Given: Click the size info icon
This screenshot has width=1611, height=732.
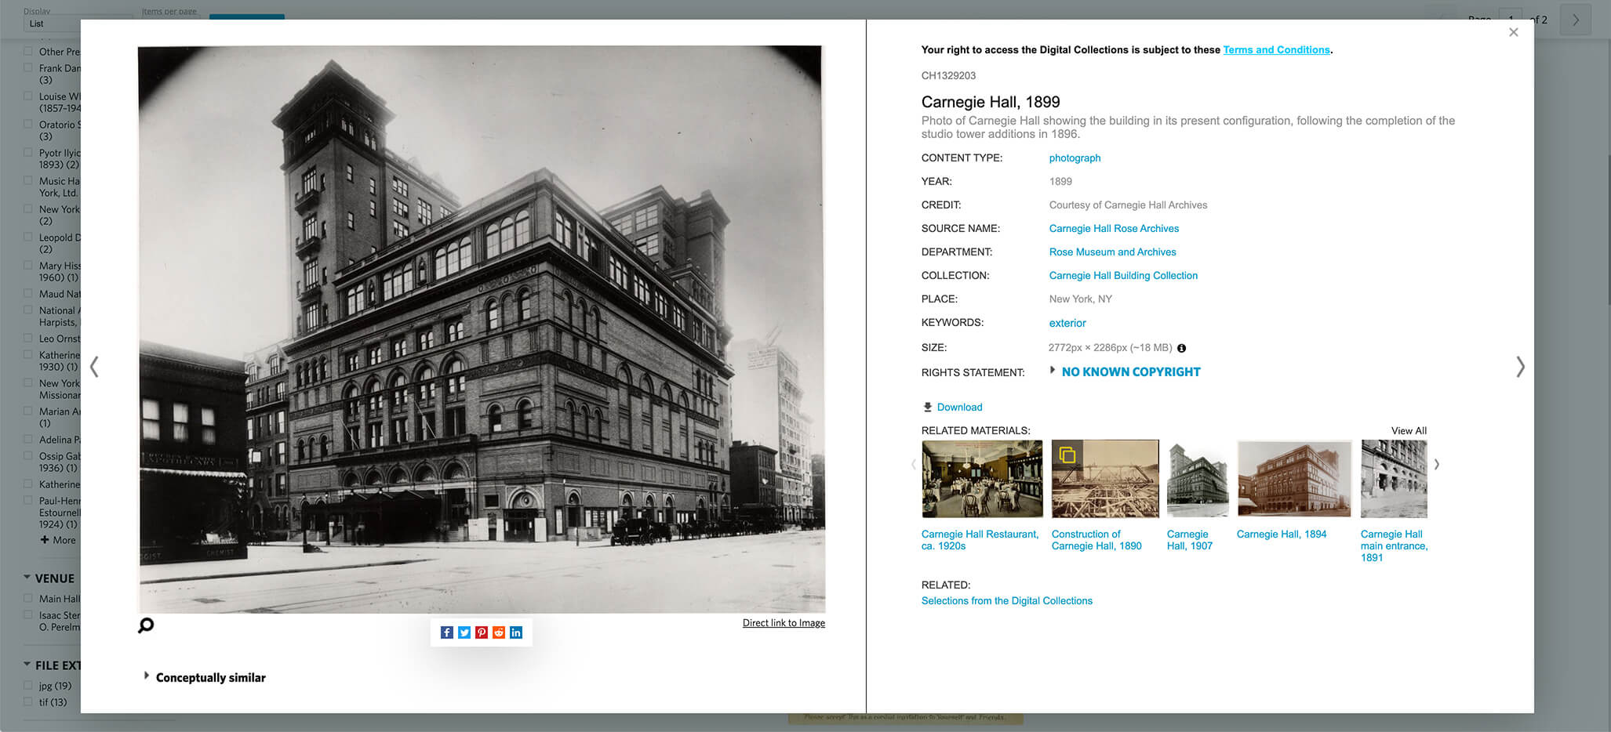Looking at the screenshot, I should (1181, 348).
